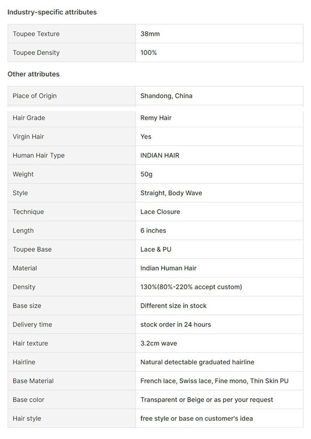Click the stock order in 24 hours value
Viewport: 311px width, 439px height.
[176, 324]
